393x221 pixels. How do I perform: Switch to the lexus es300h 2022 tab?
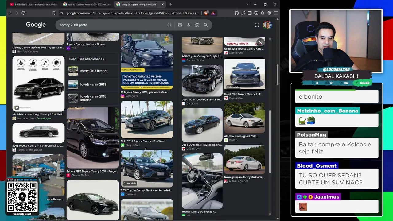pyautogui.click(x=87, y=4)
